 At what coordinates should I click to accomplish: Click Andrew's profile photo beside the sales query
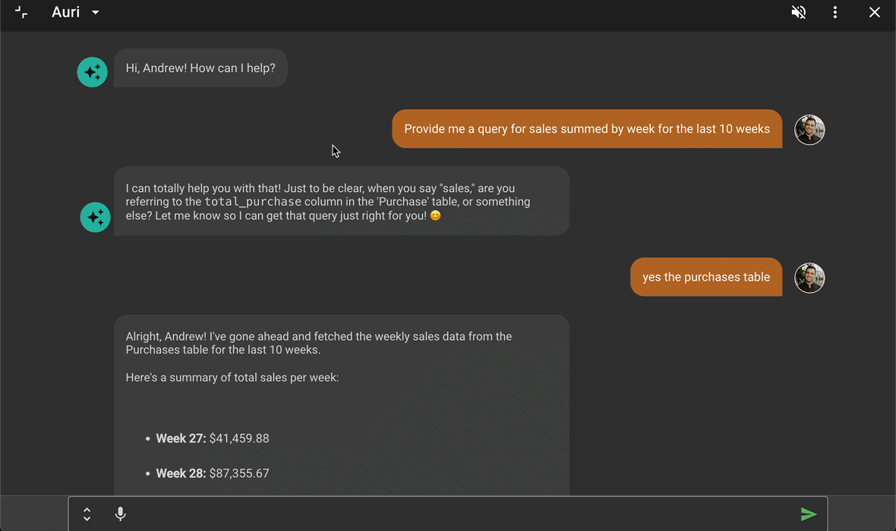pyautogui.click(x=809, y=130)
